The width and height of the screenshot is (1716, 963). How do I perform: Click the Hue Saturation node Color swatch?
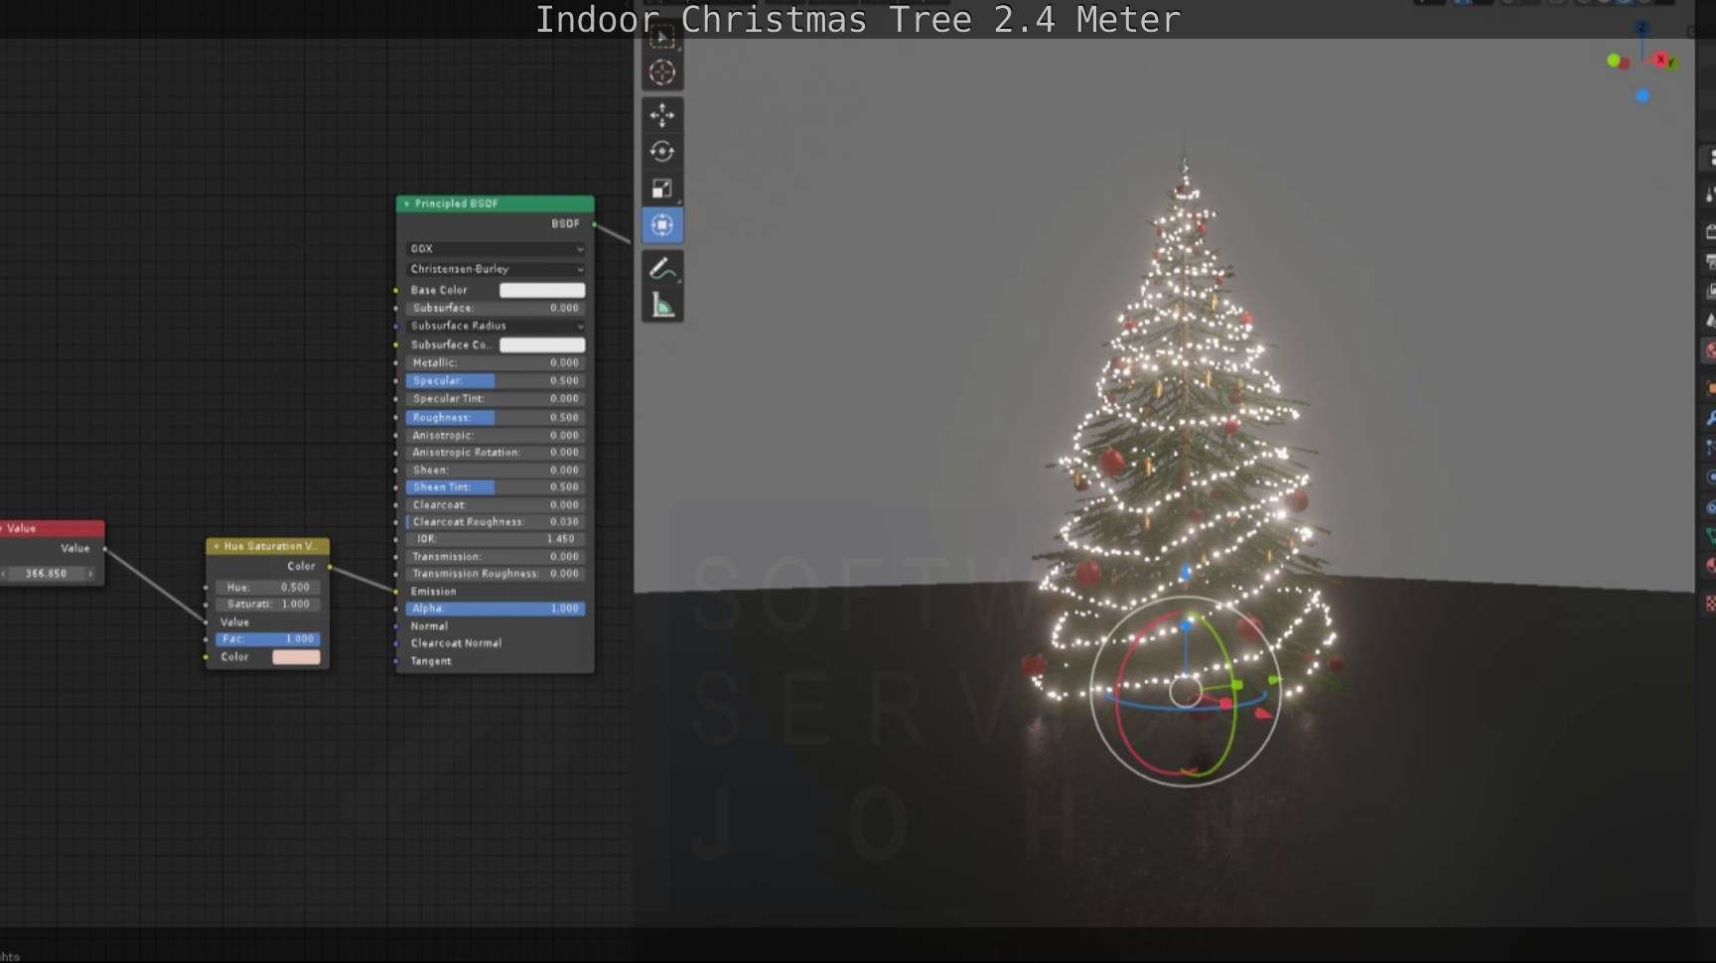tap(296, 657)
